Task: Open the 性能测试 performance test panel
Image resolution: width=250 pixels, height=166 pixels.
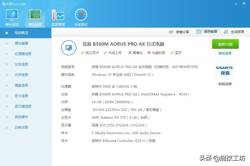Action: 81,17
